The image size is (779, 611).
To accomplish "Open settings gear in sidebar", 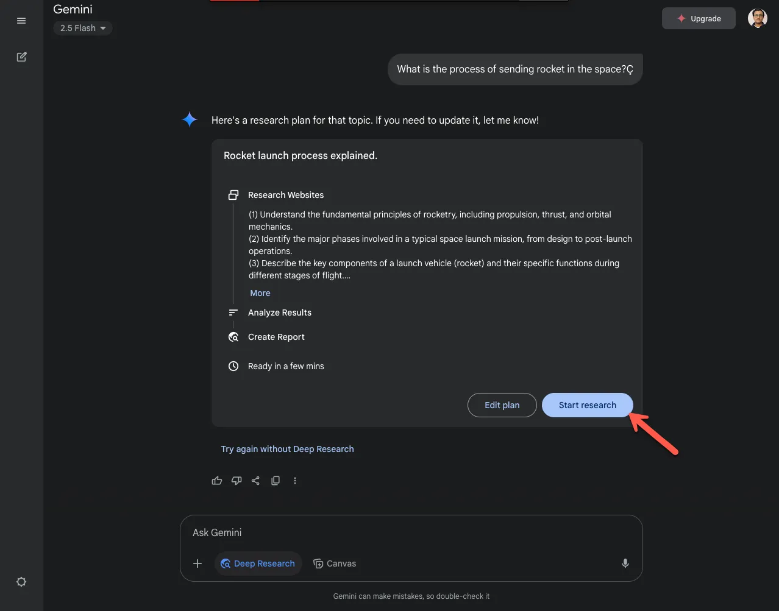I will pyautogui.click(x=21, y=582).
